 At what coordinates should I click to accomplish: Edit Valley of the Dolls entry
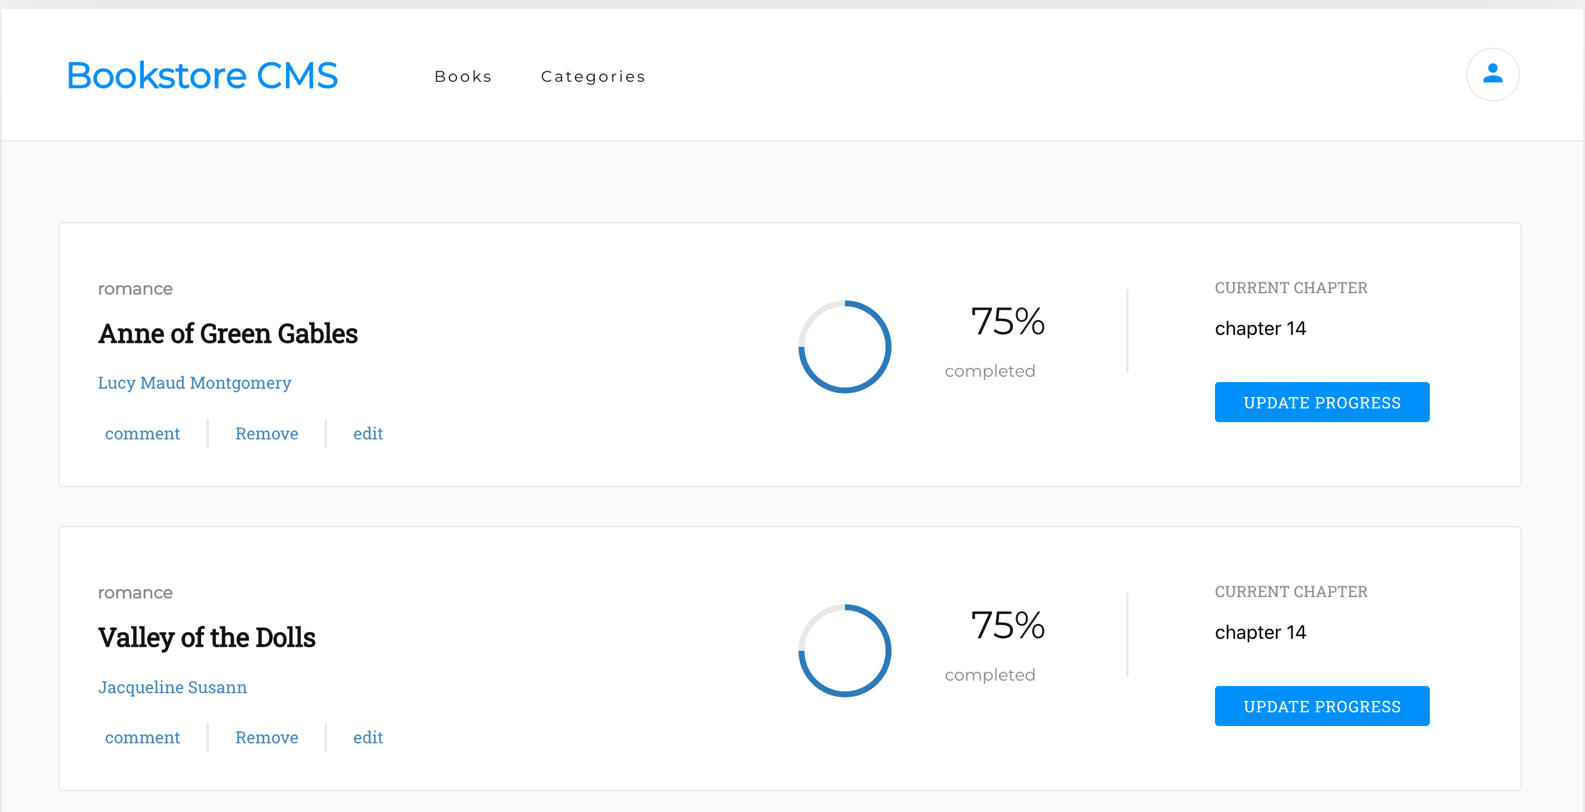point(368,737)
